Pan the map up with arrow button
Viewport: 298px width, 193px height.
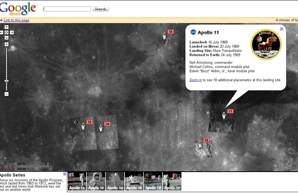pyautogui.click(x=7, y=27)
